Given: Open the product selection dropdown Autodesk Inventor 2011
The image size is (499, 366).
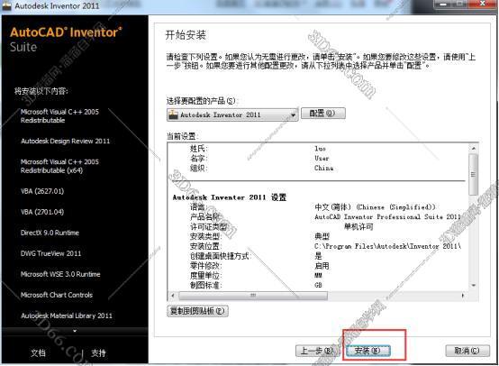Looking at the screenshot, I should (x=232, y=114).
